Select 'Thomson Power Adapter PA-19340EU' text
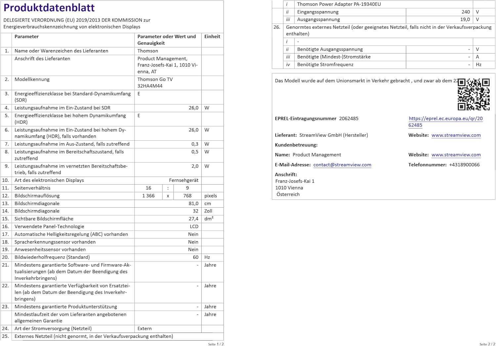Screen dimensions: 496x346 coord(339,4)
